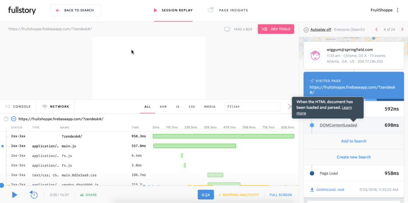
Task: Open the Dev Tools panel button
Action: [x=276, y=29]
